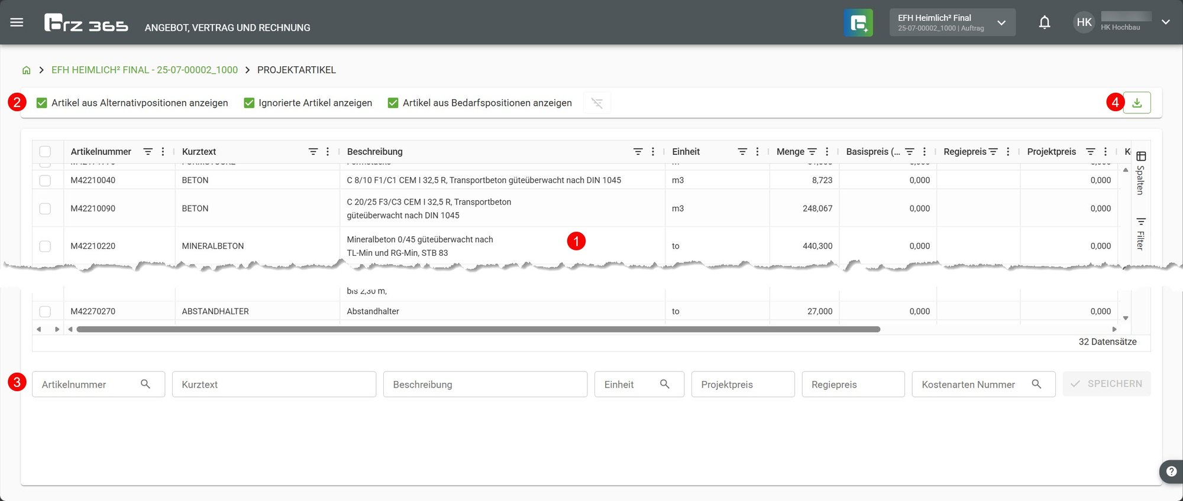Click the Kostenarten Nummer input field
Viewport: 1183px width, 501px height.
(x=984, y=384)
